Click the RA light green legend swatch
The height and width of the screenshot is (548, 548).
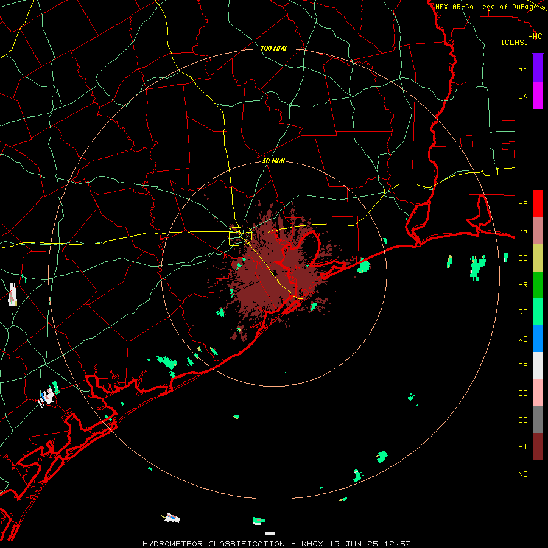[538, 312]
